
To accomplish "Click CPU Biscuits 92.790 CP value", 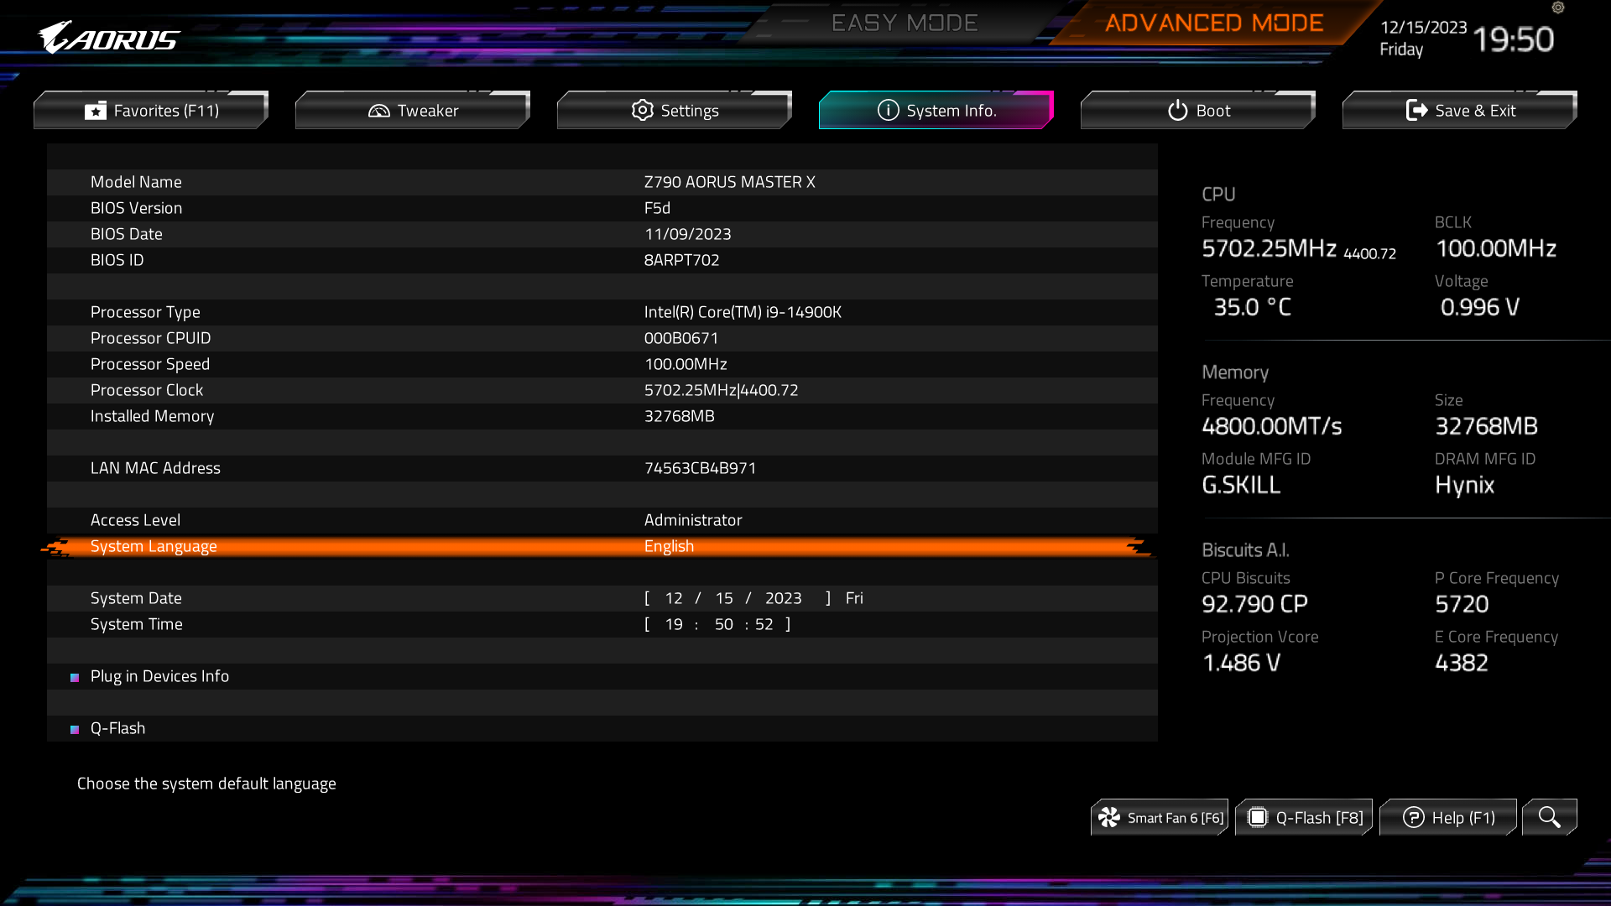I will point(1254,604).
